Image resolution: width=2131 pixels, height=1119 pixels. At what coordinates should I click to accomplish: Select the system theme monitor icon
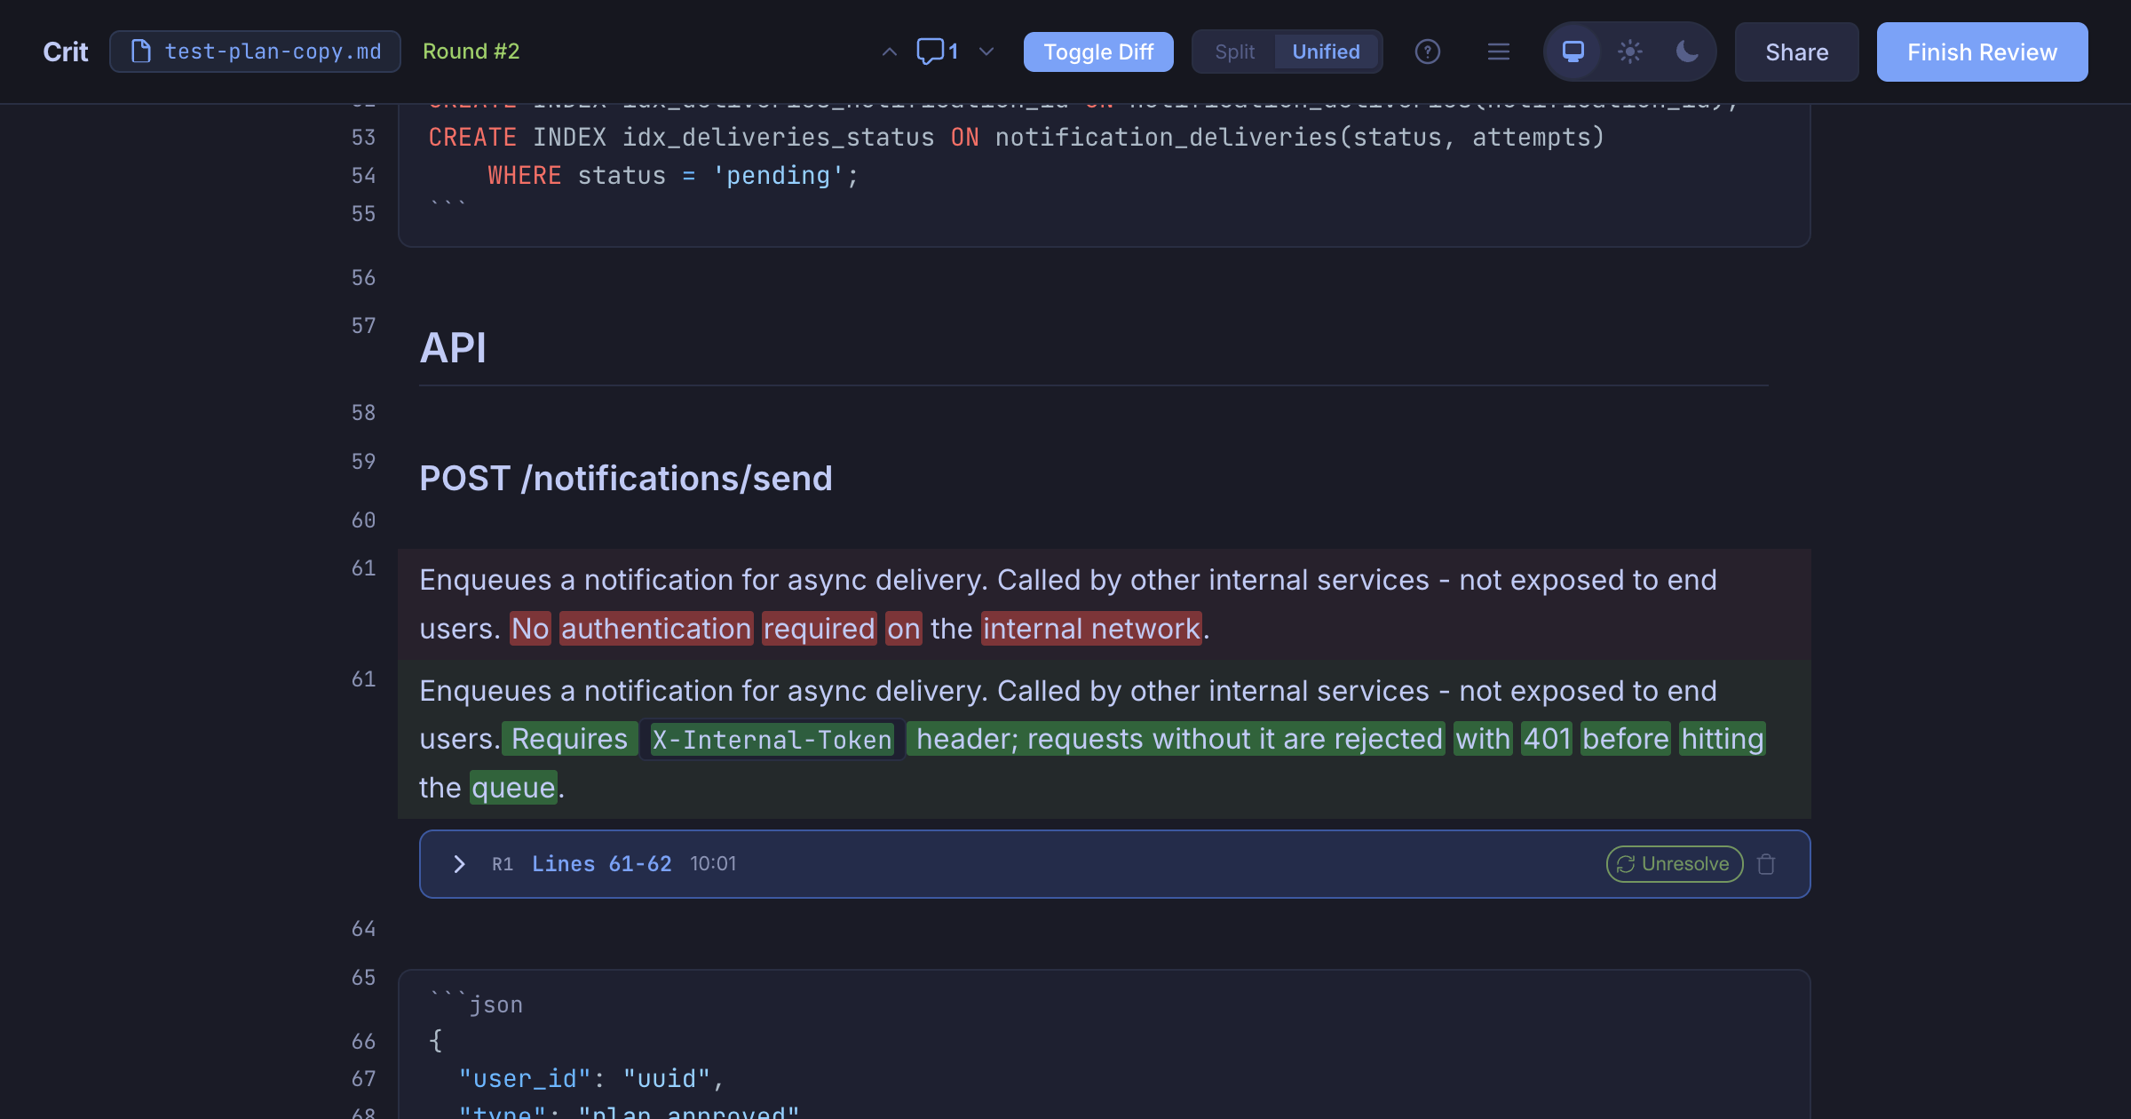1573,52
